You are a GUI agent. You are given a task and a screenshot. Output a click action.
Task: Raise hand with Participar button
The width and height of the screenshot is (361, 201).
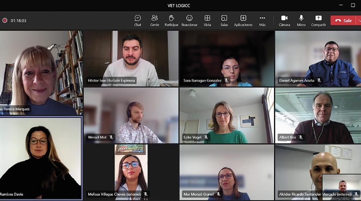171,20
